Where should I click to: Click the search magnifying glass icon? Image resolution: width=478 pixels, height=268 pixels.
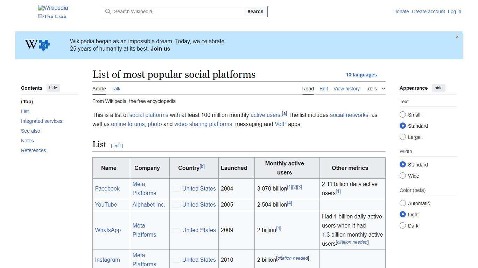108,12
